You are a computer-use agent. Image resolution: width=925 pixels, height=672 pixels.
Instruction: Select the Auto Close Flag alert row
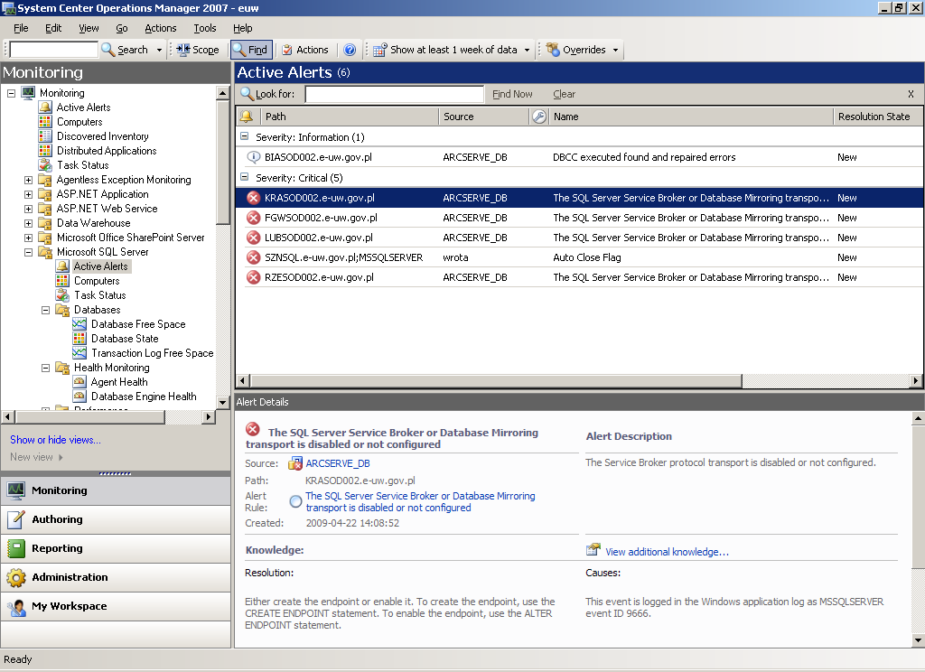579,257
